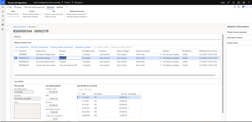Toggle row selector for Schematic Design line
The image size is (252, 122).
click(x=16, y=58)
